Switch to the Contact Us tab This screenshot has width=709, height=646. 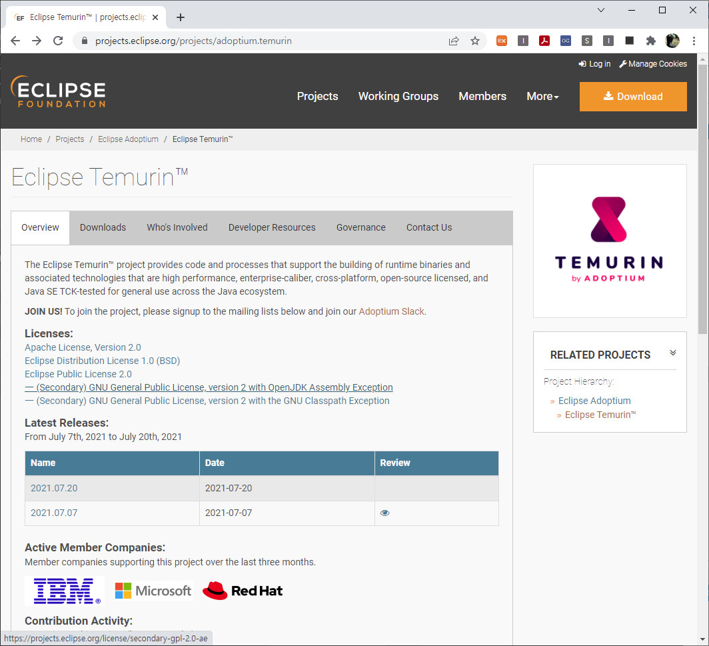tap(429, 227)
